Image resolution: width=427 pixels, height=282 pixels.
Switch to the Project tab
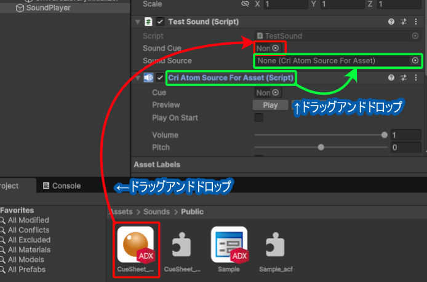[17, 186]
